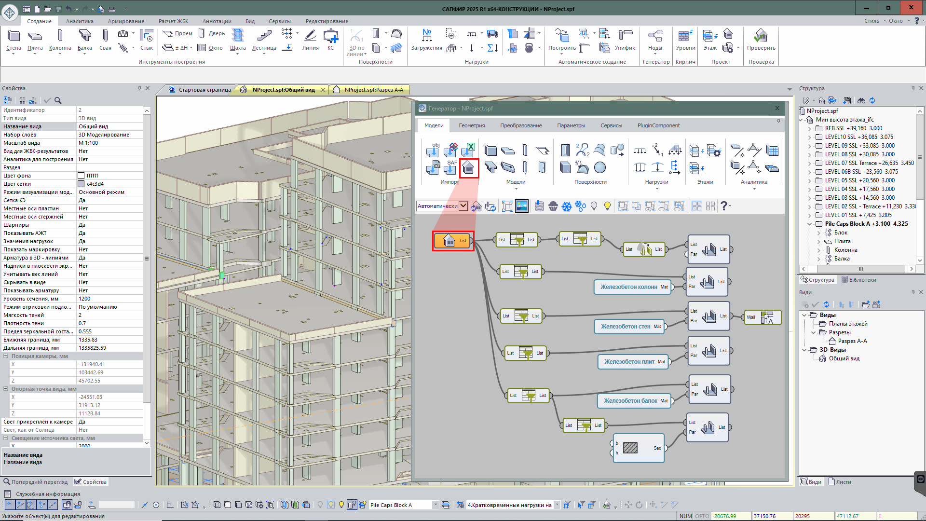Open the Pile Caps Block A storey dropdown
The height and width of the screenshot is (521, 926).
[436, 505]
